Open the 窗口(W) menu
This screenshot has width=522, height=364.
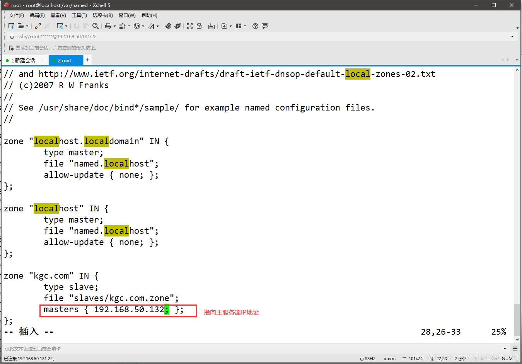pos(127,15)
